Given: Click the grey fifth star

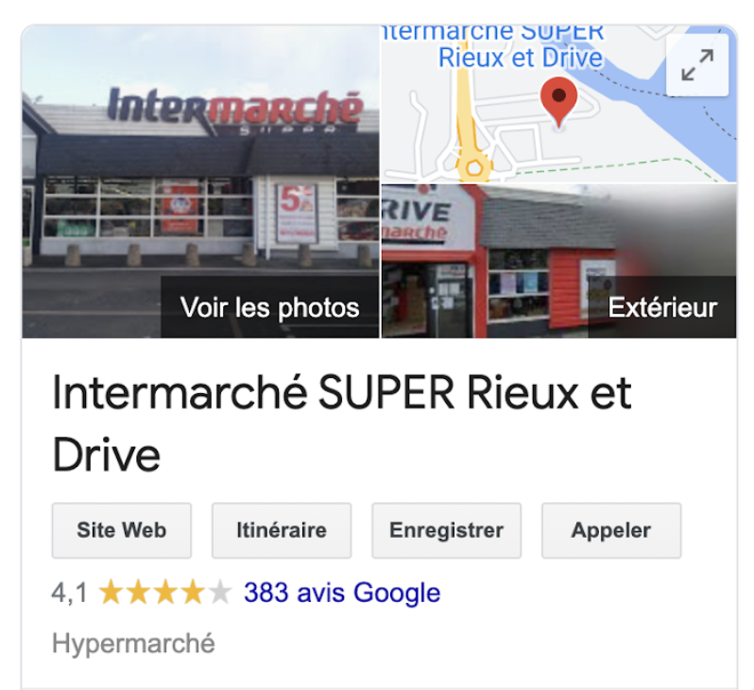Looking at the screenshot, I should point(220,593).
